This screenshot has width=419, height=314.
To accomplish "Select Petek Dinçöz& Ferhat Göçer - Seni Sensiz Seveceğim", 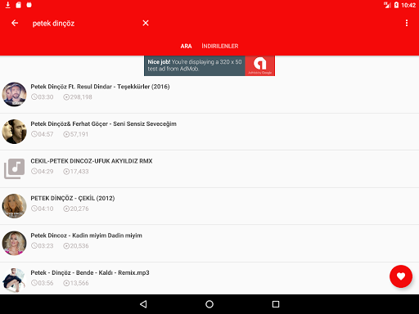I will coord(103,124).
